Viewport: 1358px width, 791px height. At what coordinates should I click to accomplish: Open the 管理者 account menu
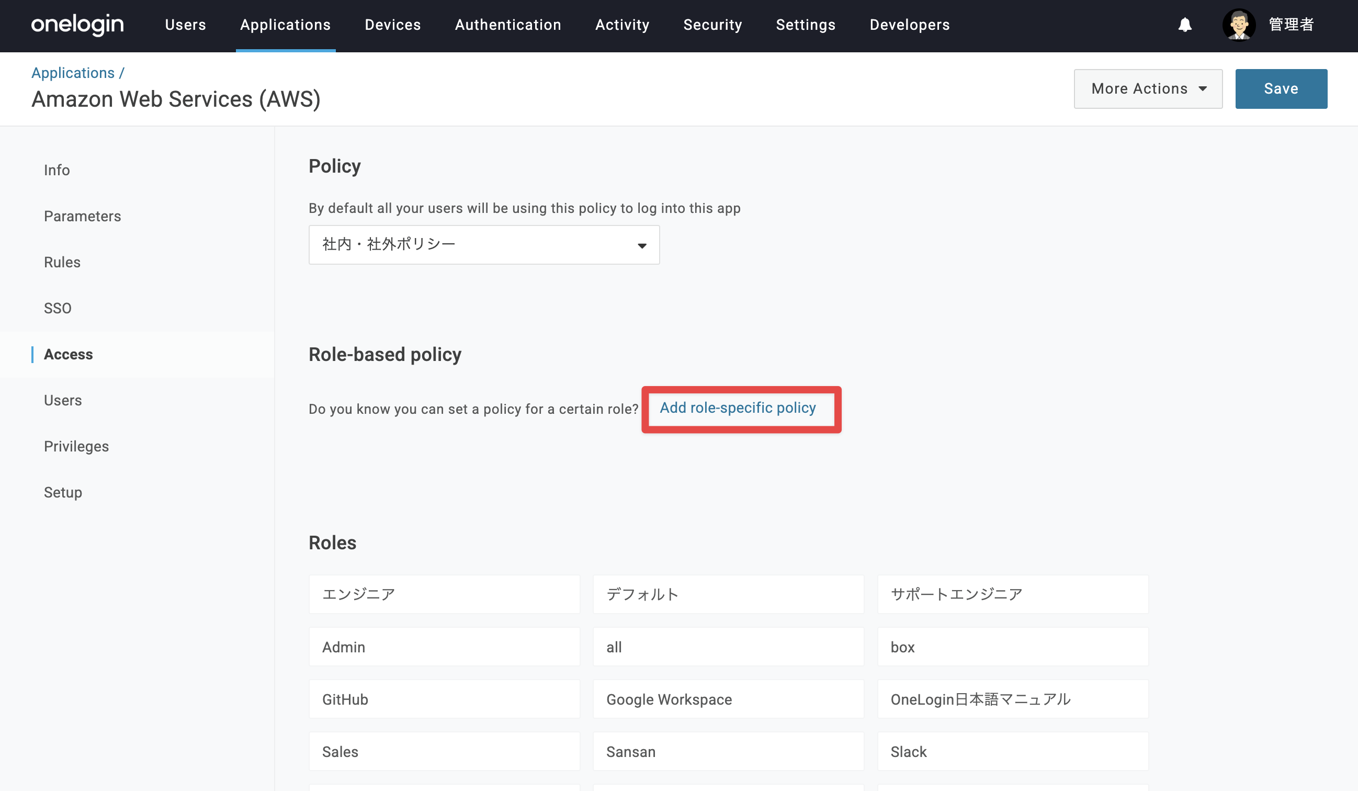(1291, 25)
